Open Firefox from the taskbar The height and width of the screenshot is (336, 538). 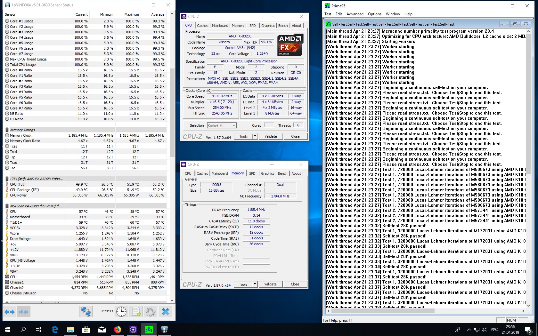pos(118,329)
